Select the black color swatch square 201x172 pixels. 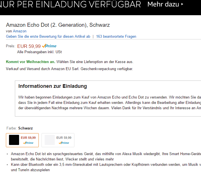[x=14, y=140]
